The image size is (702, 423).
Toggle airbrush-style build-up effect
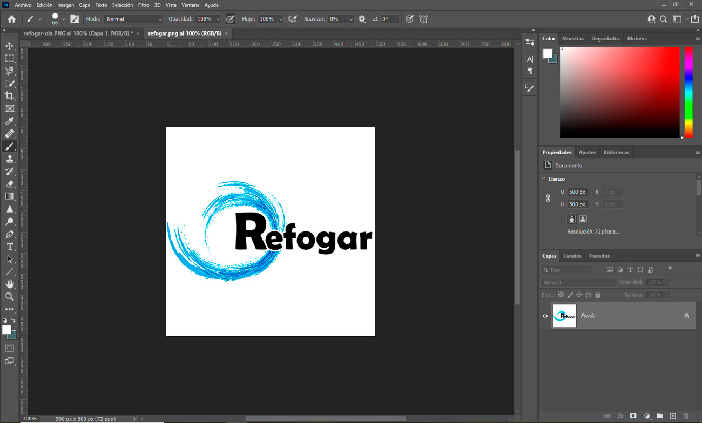(293, 19)
